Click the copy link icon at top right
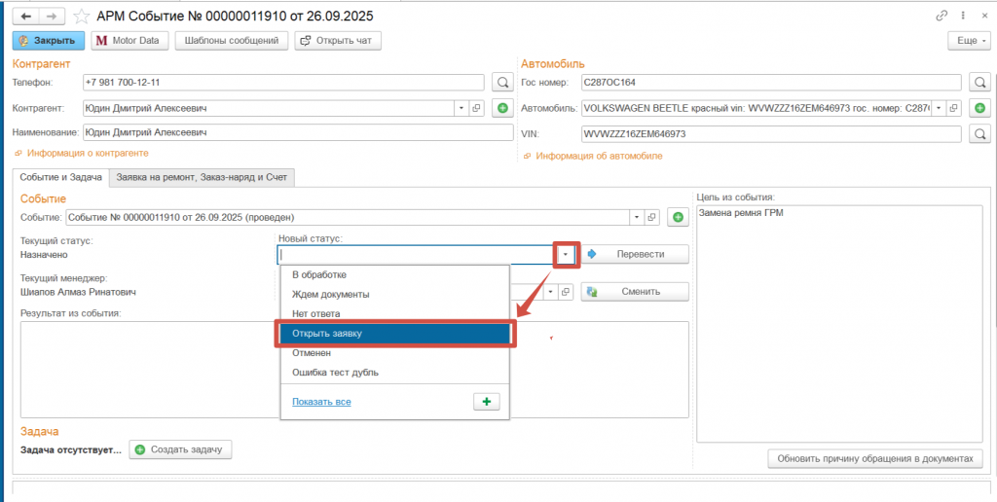The height and width of the screenshot is (502, 997). 942,17
